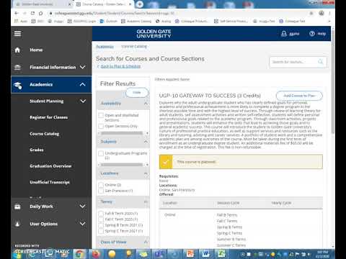Click the Home house icon
This screenshot has width=346, height=259.
[x=17, y=50]
